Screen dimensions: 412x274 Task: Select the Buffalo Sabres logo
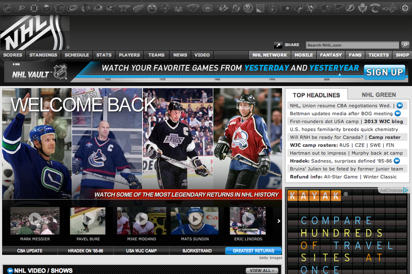(46, 8)
